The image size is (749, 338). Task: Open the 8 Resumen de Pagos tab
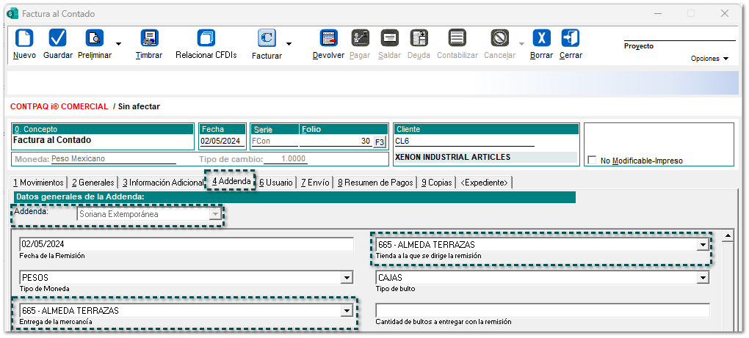[x=376, y=182]
